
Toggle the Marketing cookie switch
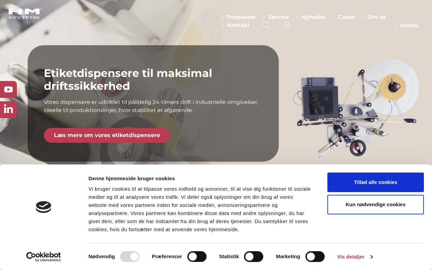pyautogui.click(x=315, y=256)
